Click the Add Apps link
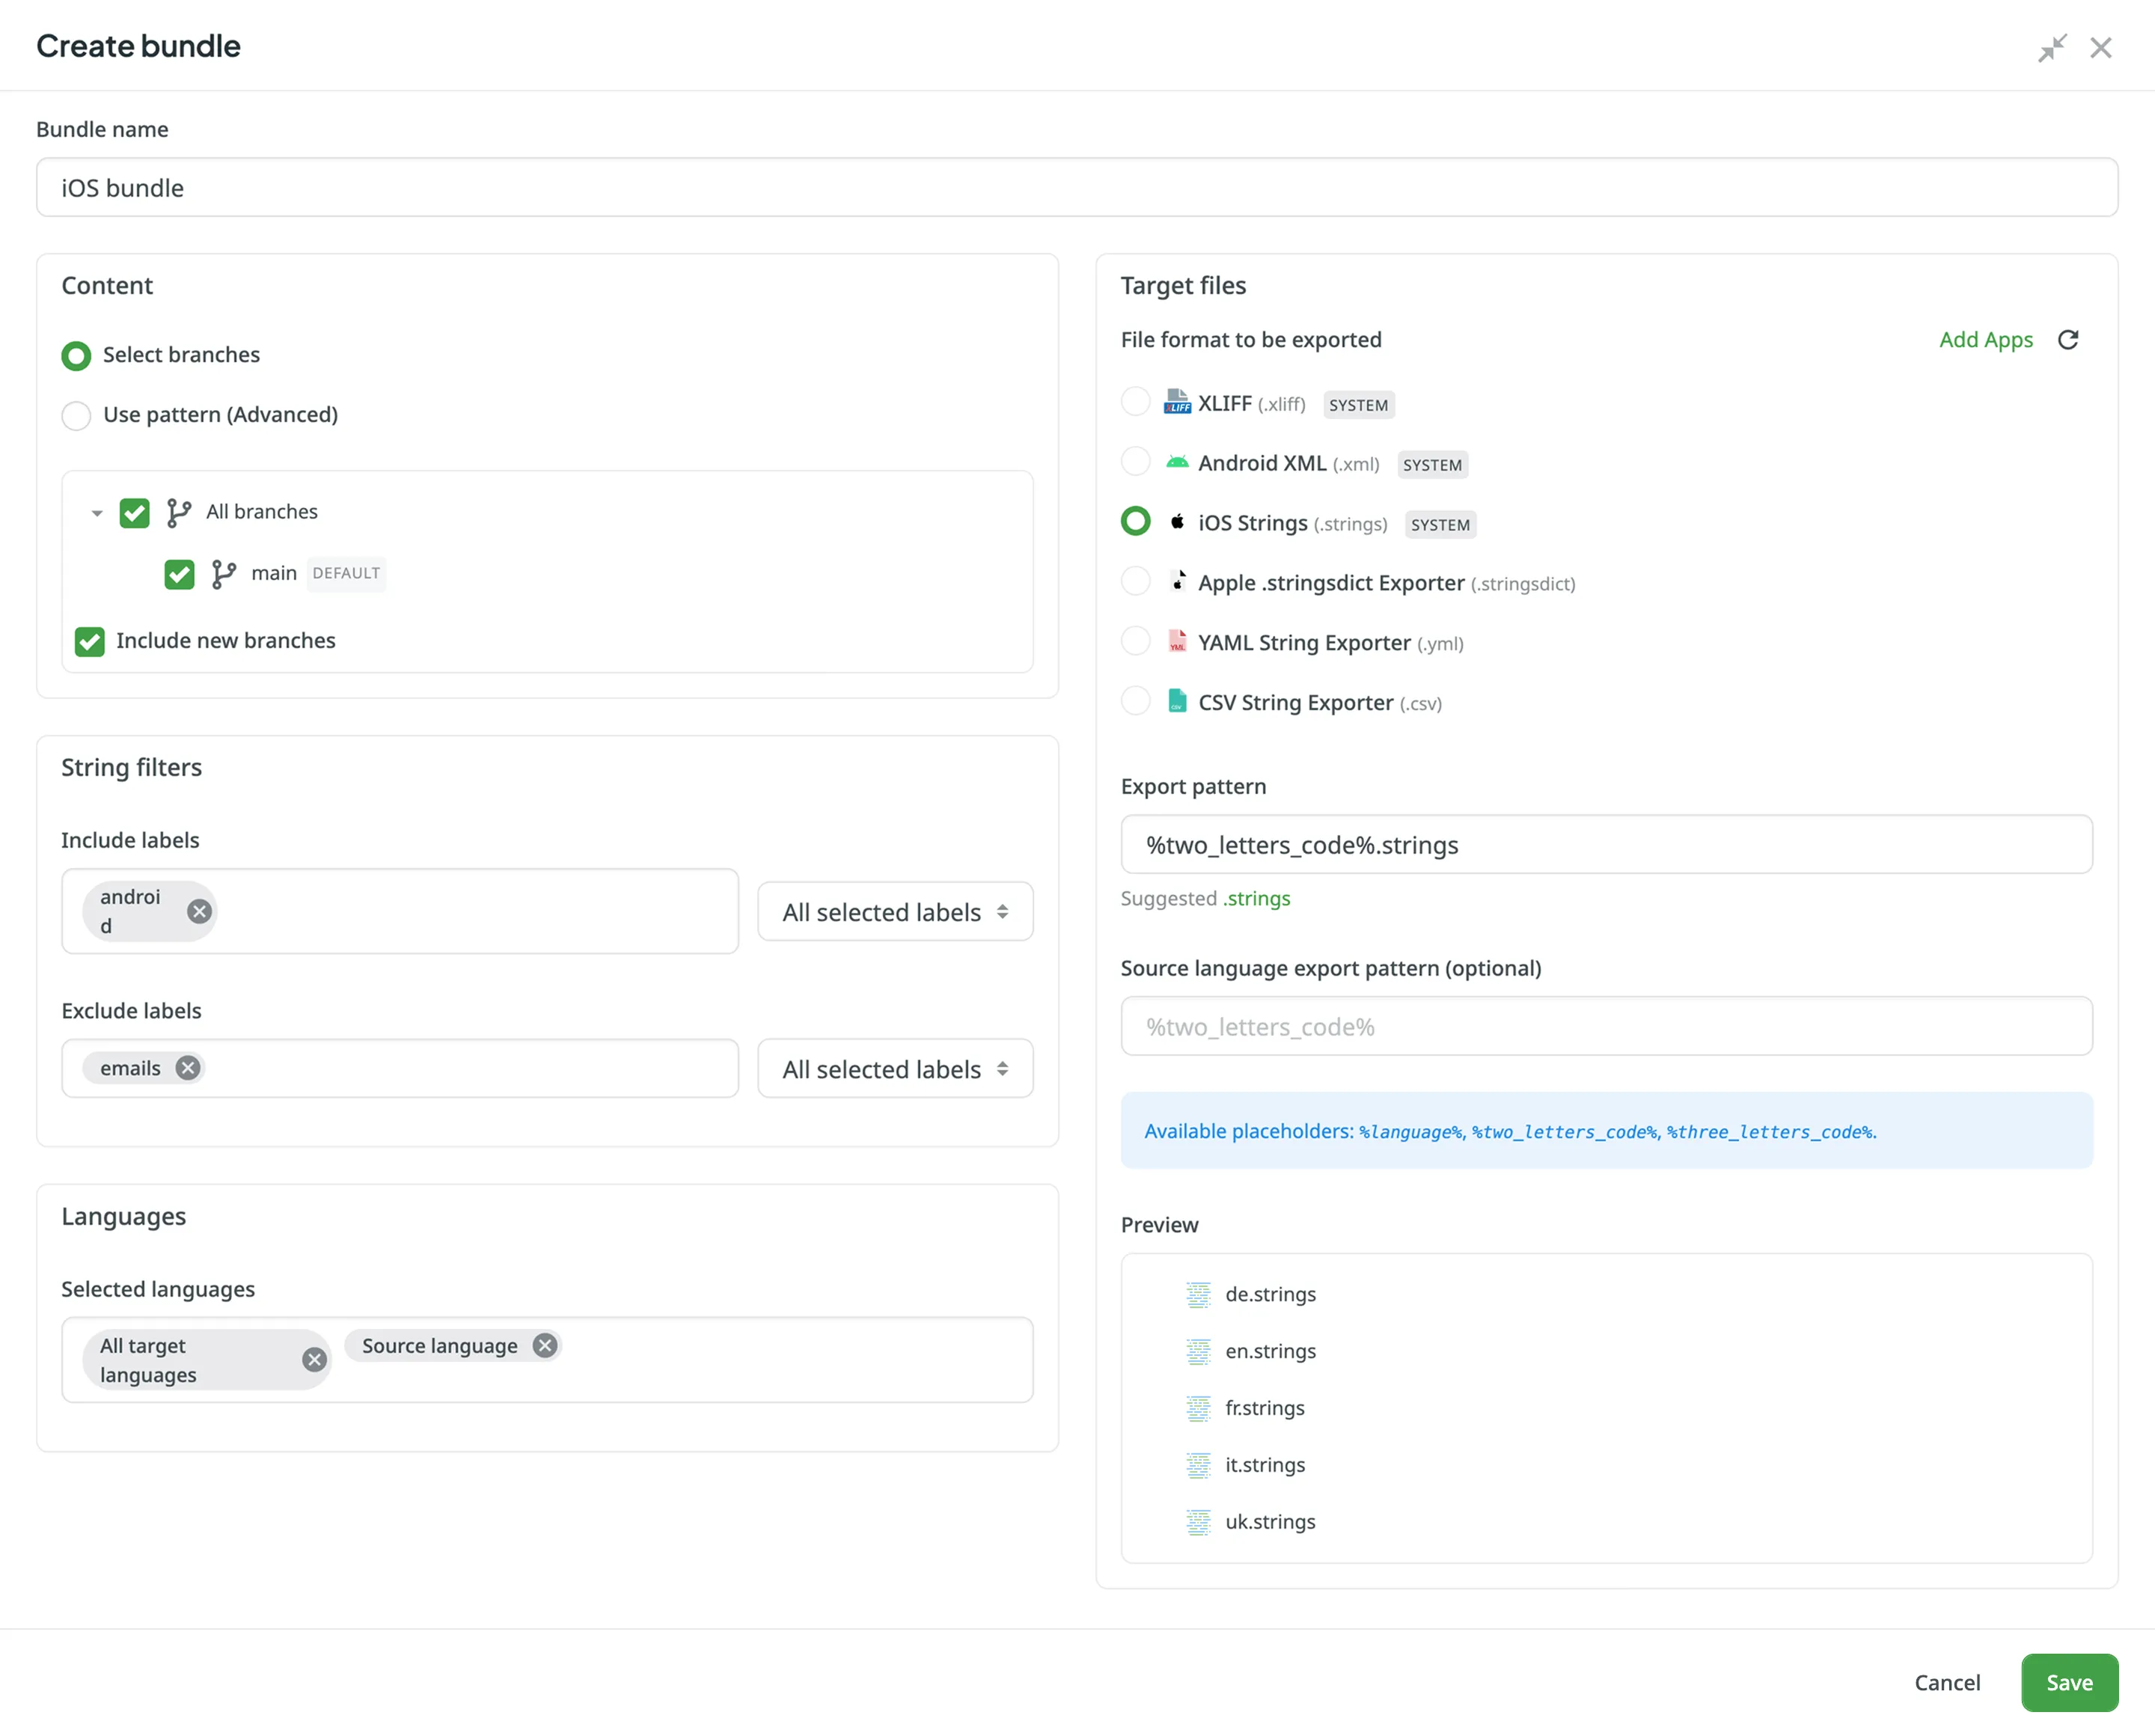 [x=1985, y=340]
